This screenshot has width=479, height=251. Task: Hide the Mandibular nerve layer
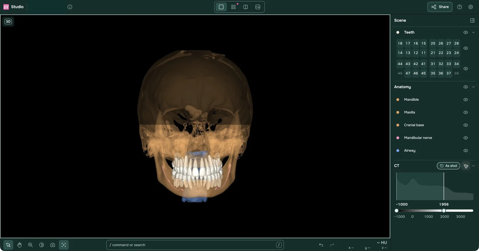tap(466, 138)
